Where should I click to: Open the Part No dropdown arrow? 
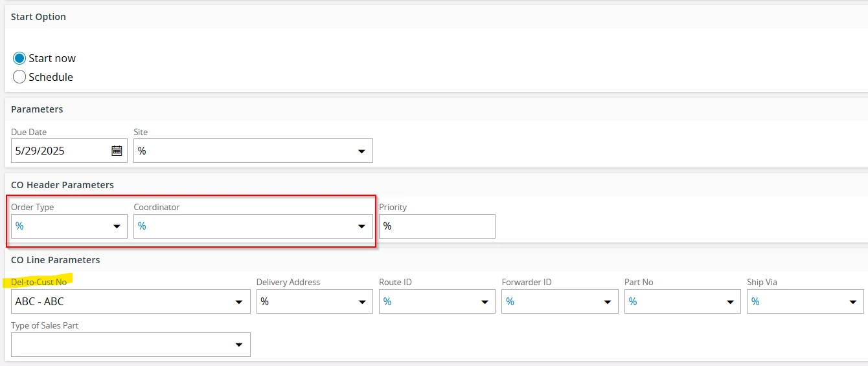click(x=729, y=302)
